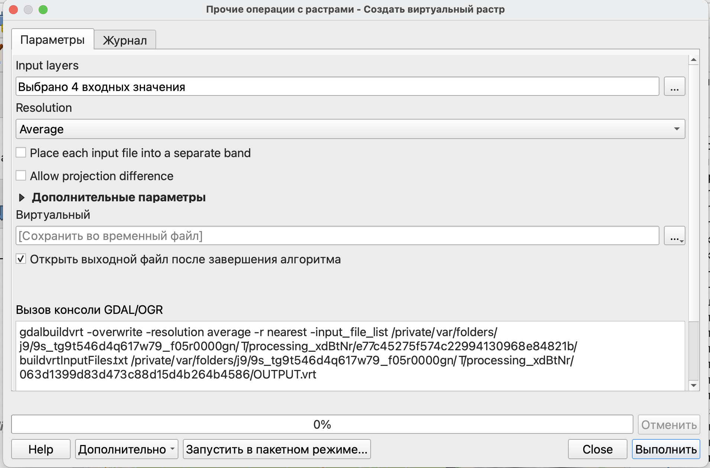710x468 pixels.
Task: Open the Resolution dropdown showing Average
Action: click(350, 129)
